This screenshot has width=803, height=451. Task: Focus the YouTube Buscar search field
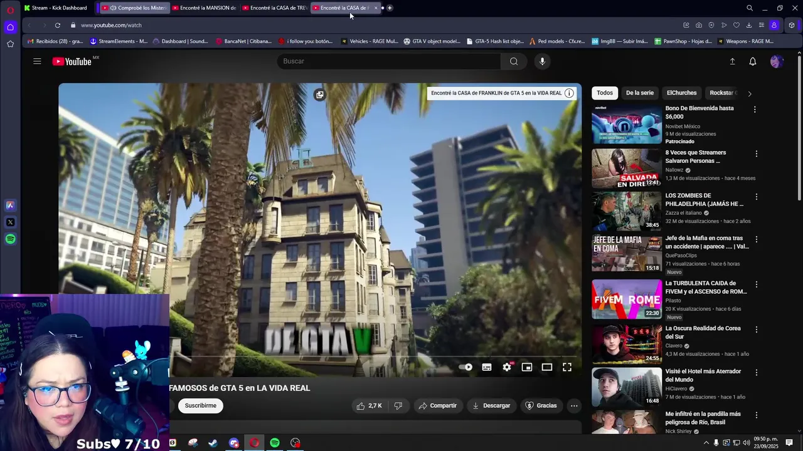389,61
